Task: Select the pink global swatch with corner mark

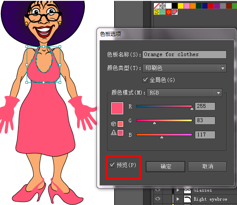Action: (175, 12)
